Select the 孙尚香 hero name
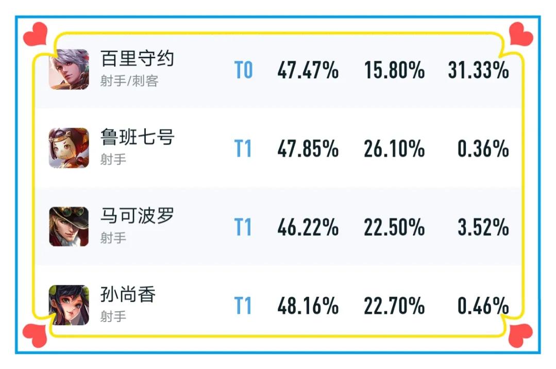Image resolution: width=556 pixels, height=369 pixels. pyautogui.click(x=128, y=294)
